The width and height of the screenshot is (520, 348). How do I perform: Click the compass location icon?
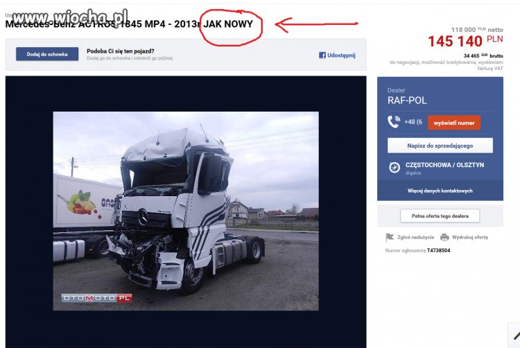pyautogui.click(x=395, y=167)
